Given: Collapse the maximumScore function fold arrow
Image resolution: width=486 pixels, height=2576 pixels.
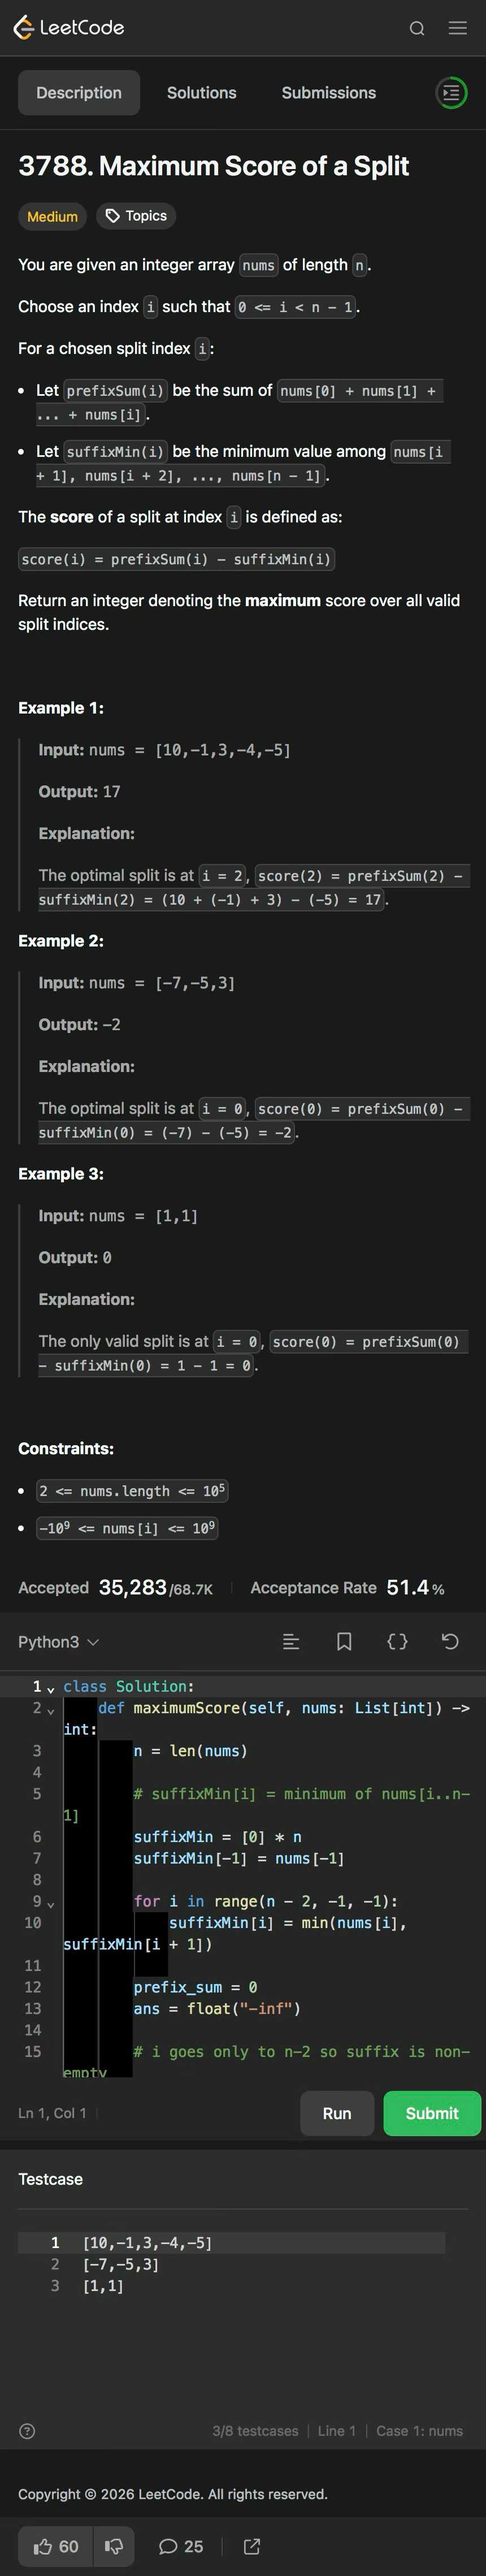Looking at the screenshot, I should pyautogui.click(x=51, y=1710).
